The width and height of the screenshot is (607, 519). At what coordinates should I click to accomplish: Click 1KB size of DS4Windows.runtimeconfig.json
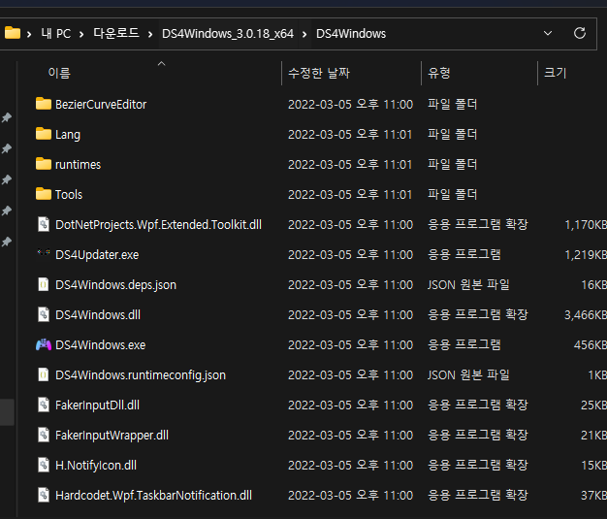tap(597, 375)
